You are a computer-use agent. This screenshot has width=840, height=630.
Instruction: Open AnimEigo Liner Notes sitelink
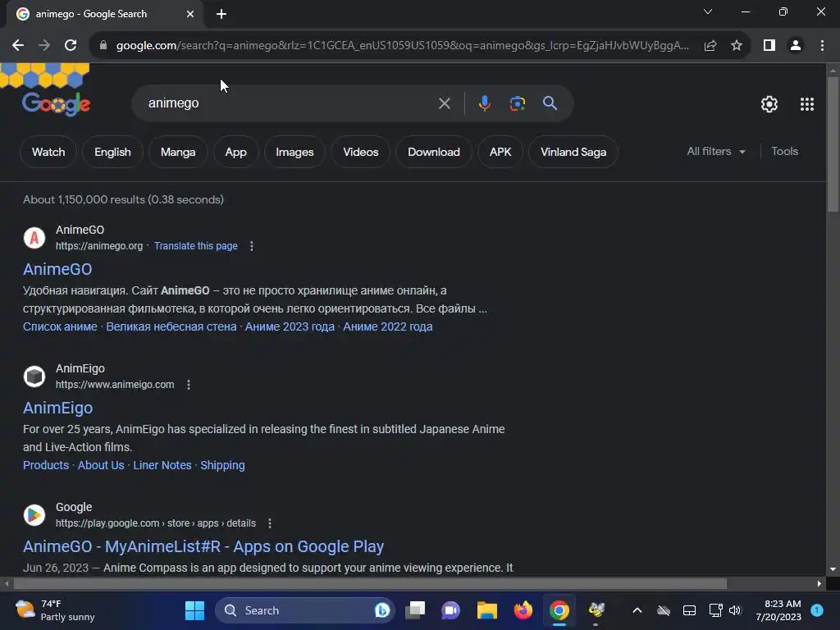[x=162, y=466]
